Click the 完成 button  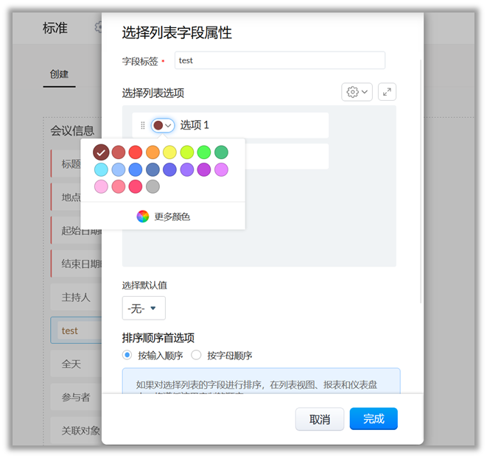pos(374,419)
